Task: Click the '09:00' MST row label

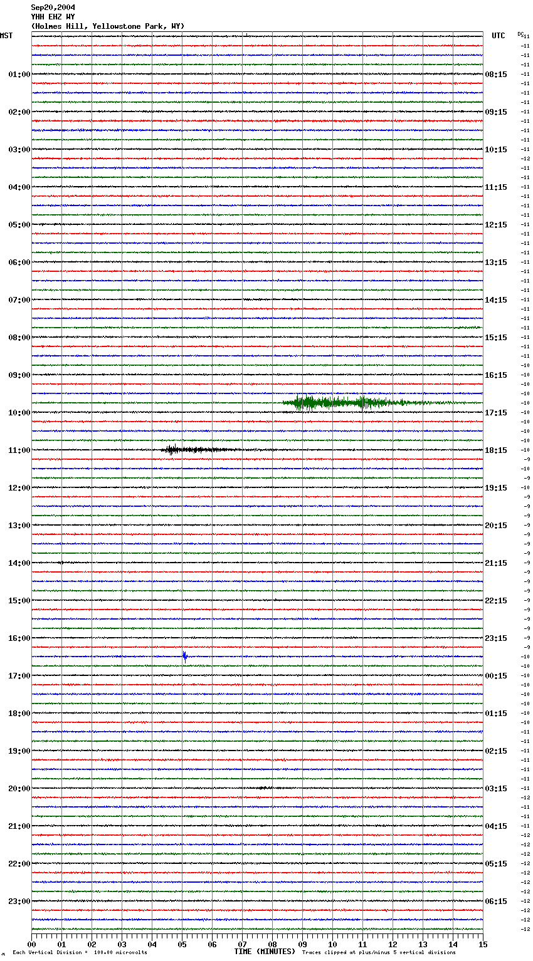Action: point(19,375)
